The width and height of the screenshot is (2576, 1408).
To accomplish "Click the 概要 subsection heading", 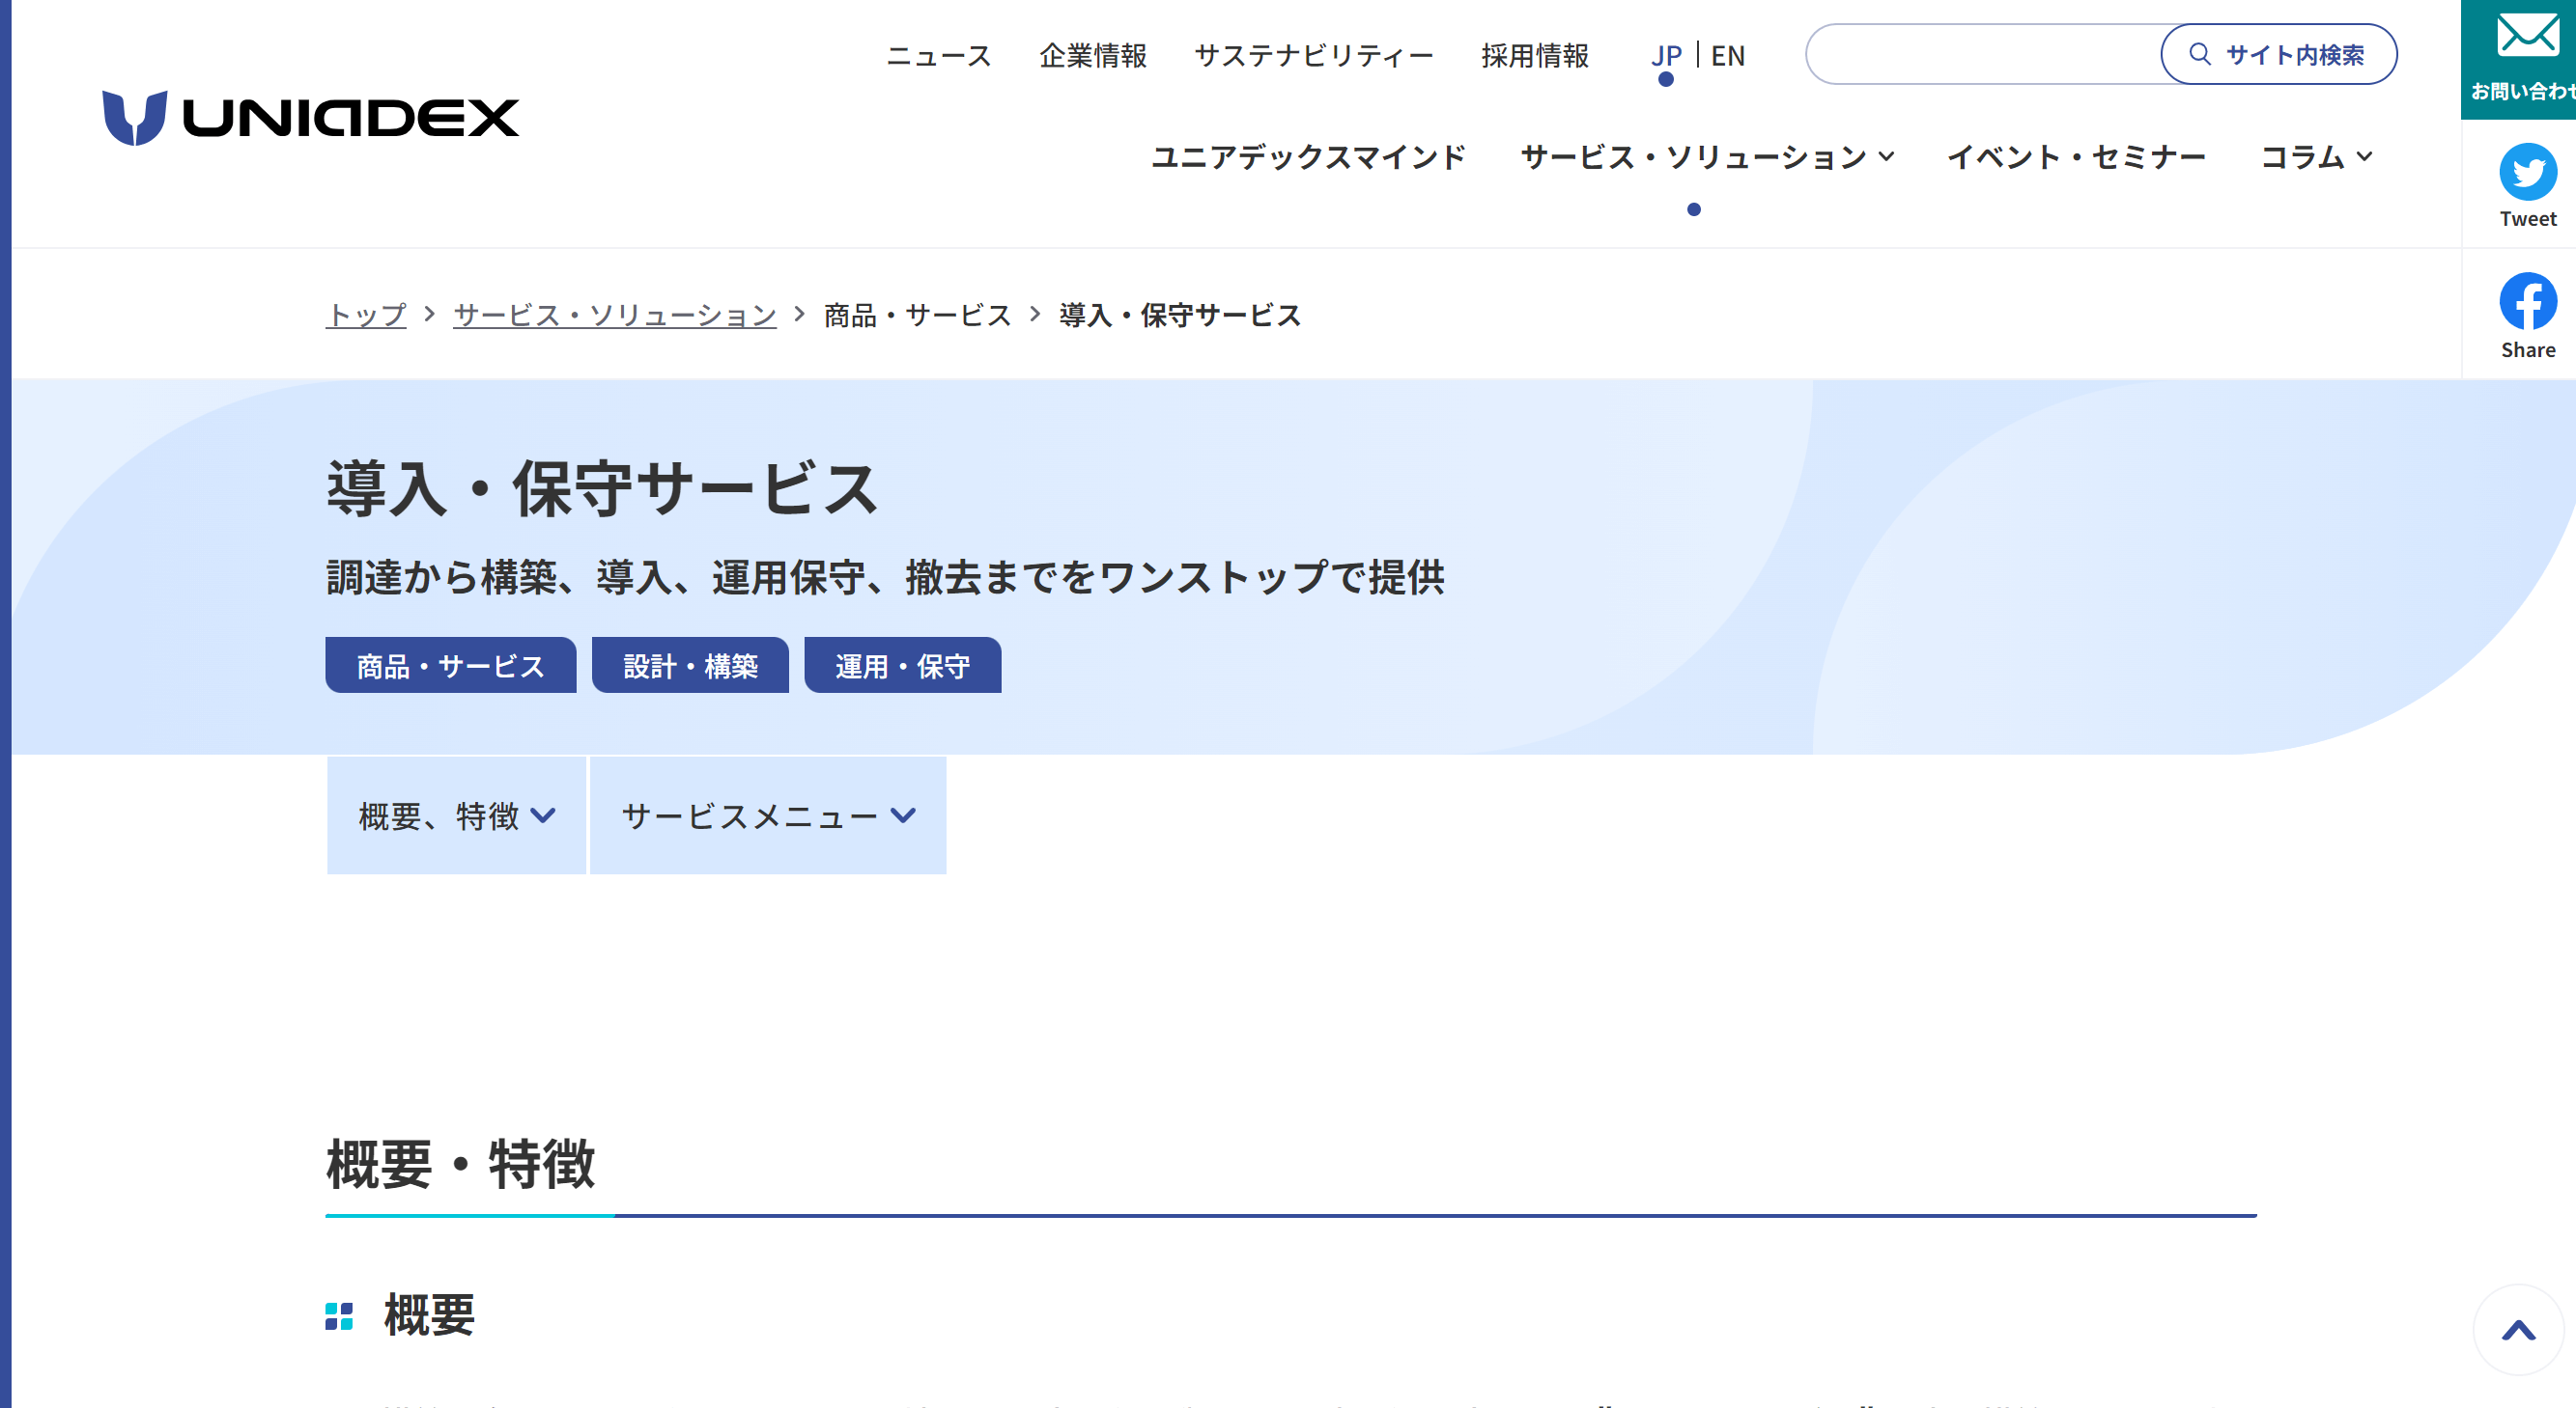I will (x=429, y=1315).
